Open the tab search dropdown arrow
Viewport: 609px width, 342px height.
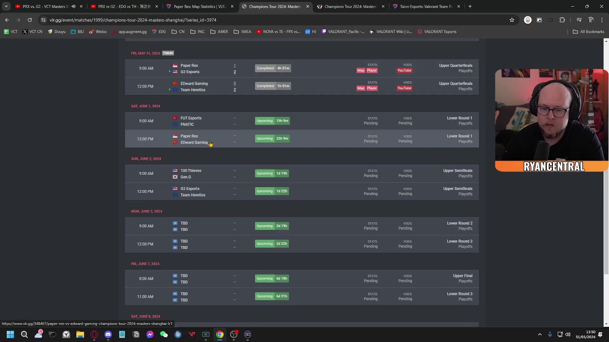(x=6, y=7)
